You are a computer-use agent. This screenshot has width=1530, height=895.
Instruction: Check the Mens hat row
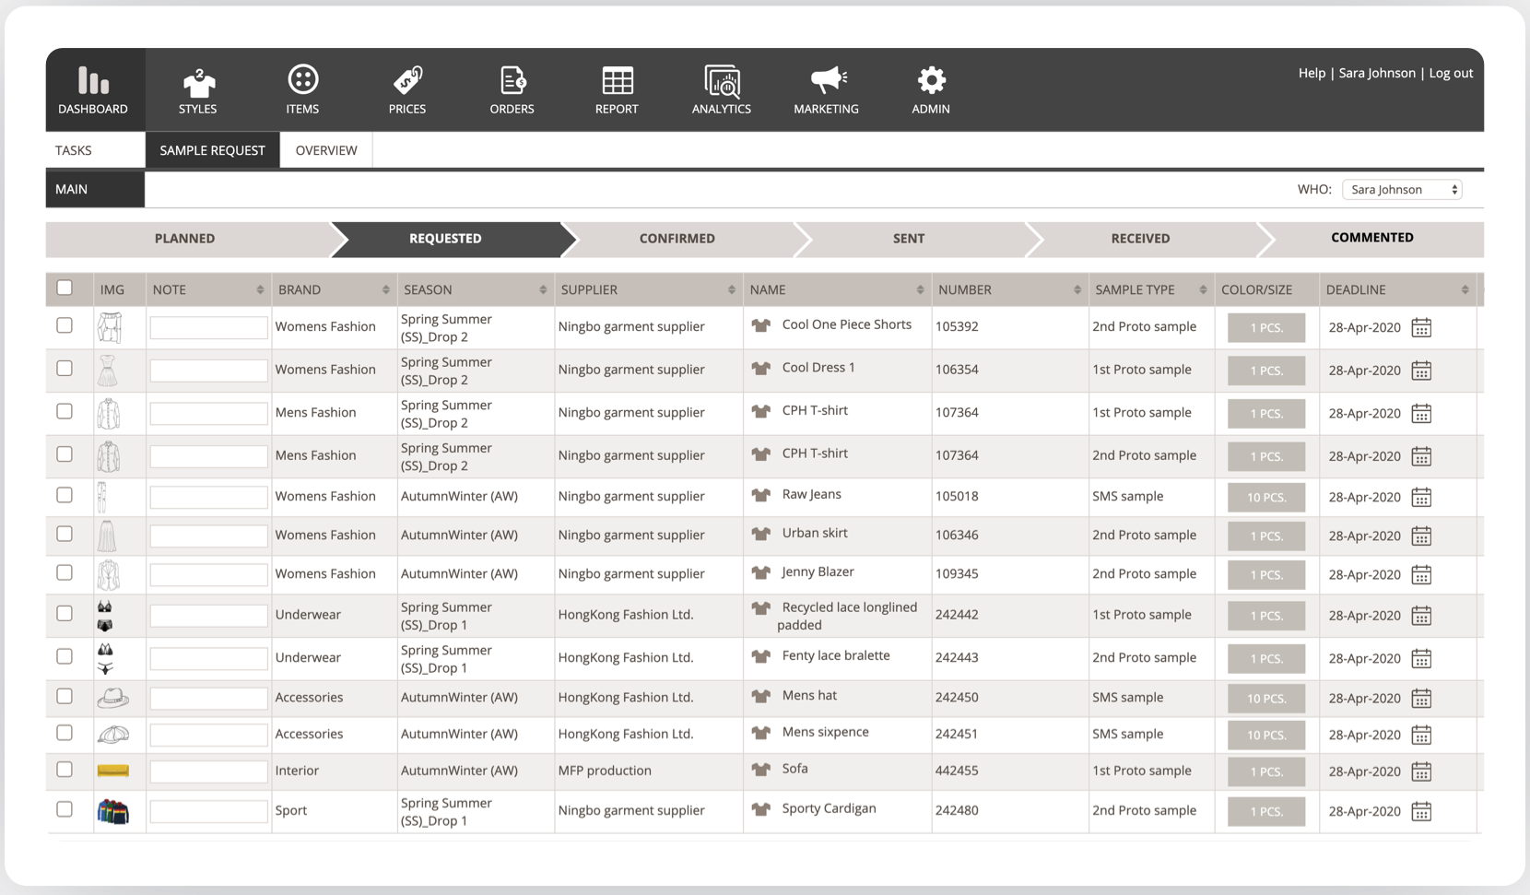(65, 696)
